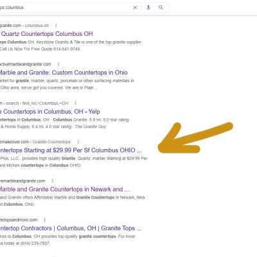Open three-dot menu beside emakeover.com Granite-Countertops
Image resolution: width=257 pixels, height=257 pixels.
pyautogui.click(x=78, y=142)
